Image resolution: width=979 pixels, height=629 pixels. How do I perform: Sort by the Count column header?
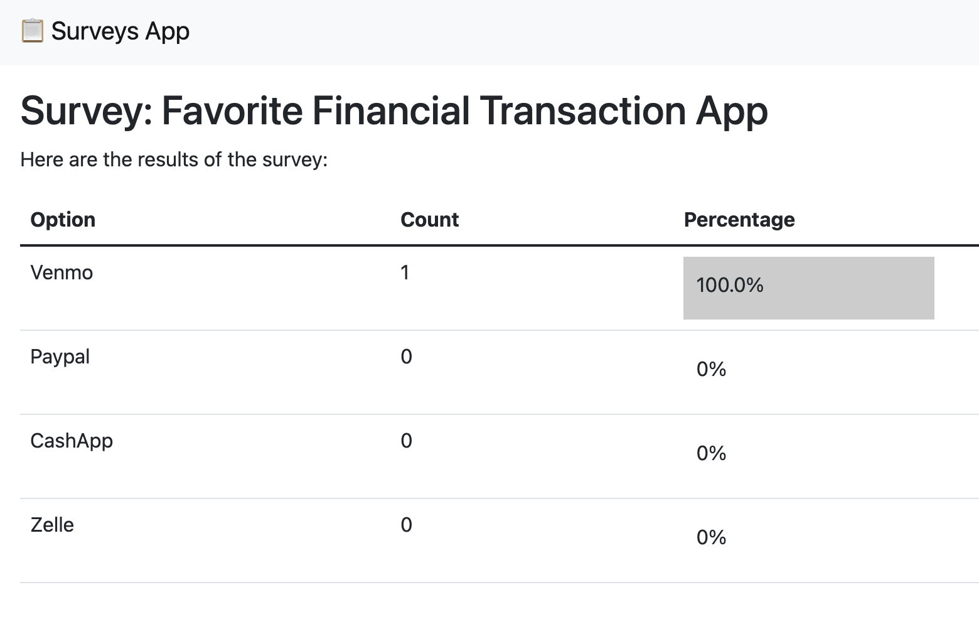[429, 219]
